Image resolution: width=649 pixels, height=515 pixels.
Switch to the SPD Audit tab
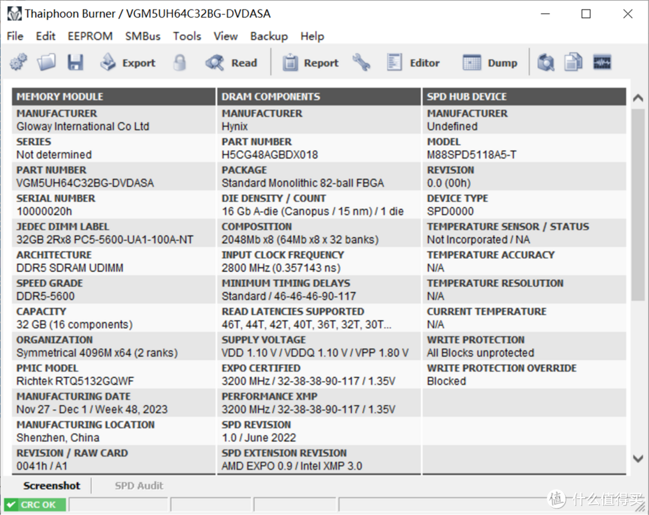tap(139, 485)
